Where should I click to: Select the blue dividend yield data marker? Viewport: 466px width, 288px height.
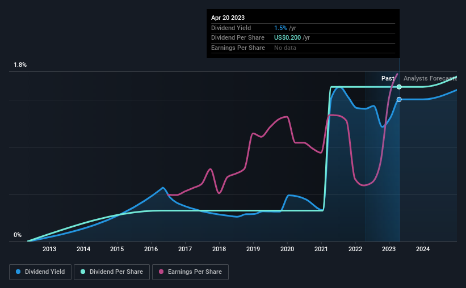point(399,99)
